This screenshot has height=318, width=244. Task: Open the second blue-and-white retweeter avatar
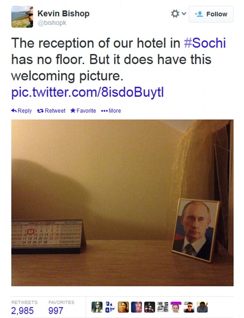pos(110,307)
